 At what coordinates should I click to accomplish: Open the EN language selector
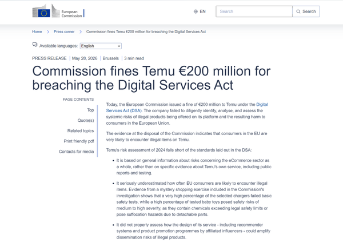point(200,11)
